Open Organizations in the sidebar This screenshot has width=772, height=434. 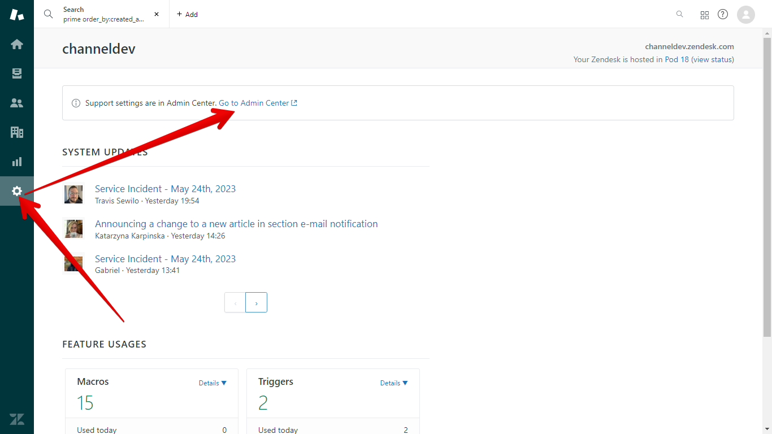pos(17,132)
